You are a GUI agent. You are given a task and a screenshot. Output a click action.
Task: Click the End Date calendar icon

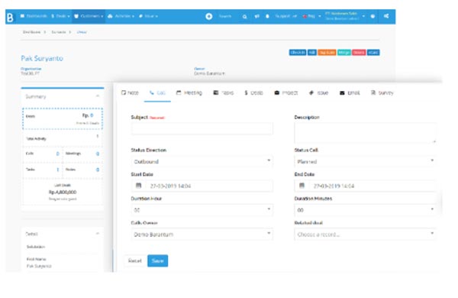302,186
